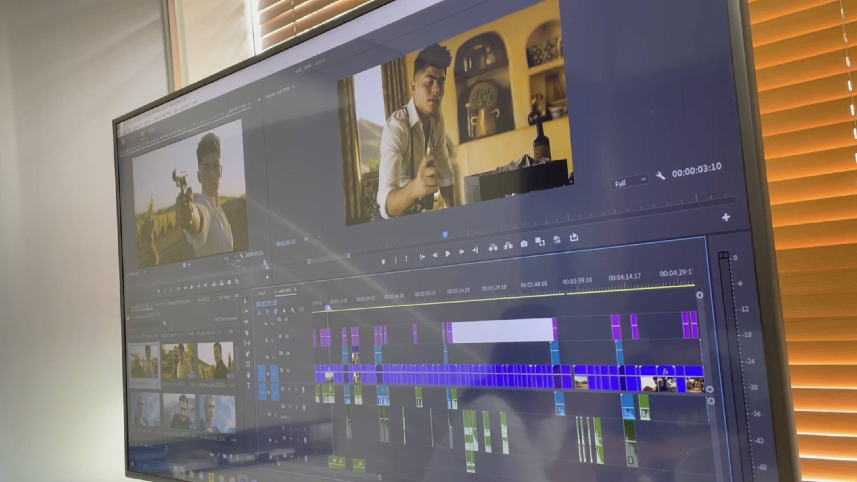Jump to the In point in Program monitor
The image size is (857, 482).
pyautogui.click(x=422, y=257)
